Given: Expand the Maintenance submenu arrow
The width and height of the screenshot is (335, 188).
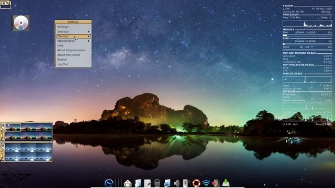Looking at the screenshot, I should (x=88, y=41).
